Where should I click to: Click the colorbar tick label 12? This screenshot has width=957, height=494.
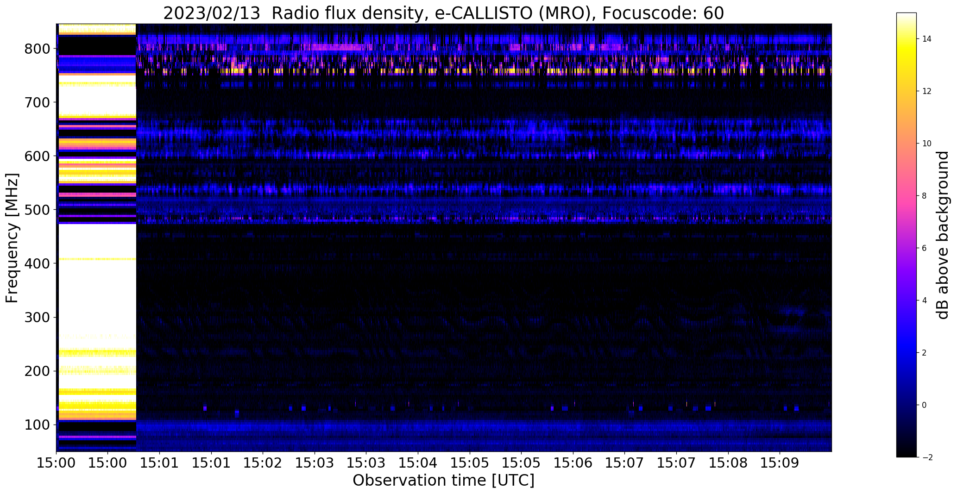pos(926,91)
